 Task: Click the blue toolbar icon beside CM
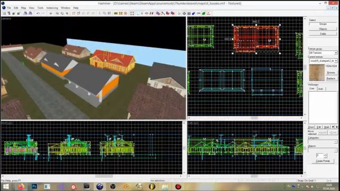pyautogui.click(x=193, y=13)
